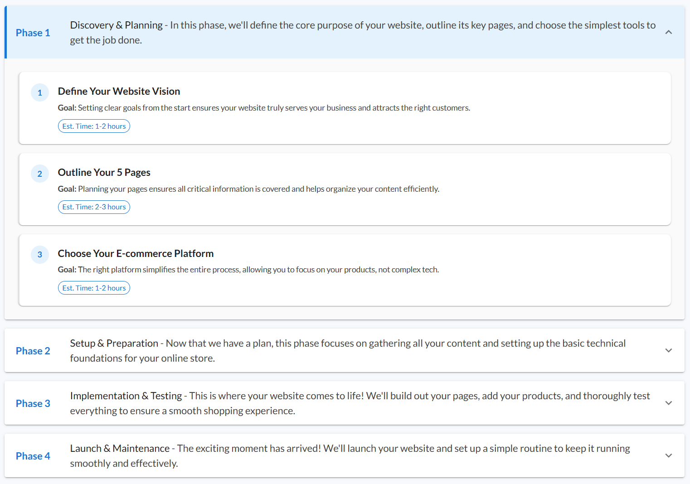The image size is (690, 484).
Task: Click the Phase 4 label
Action: [33, 455]
